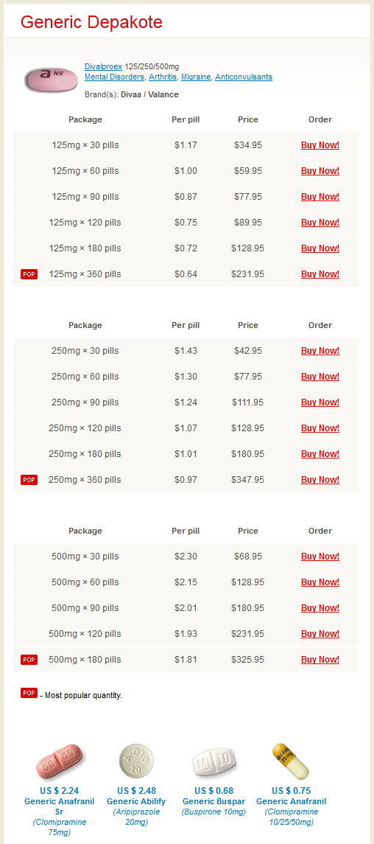This screenshot has width=374, height=844.
Task: Open the white Generic Buspar pill image
Action: [x=214, y=763]
